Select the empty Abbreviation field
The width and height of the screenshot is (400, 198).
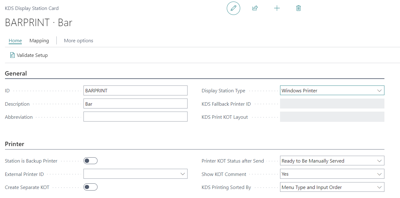(136, 117)
